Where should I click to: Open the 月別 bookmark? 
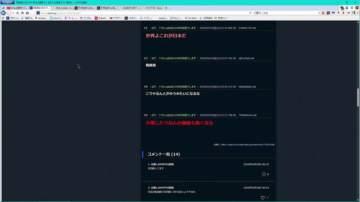click(x=13, y=18)
